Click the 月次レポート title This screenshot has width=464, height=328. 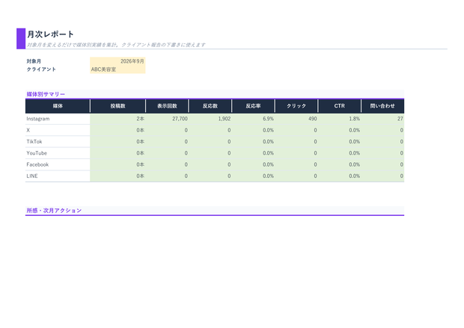(50, 34)
